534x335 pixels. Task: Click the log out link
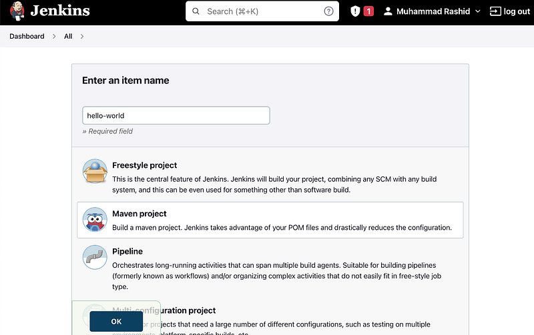[517, 11]
